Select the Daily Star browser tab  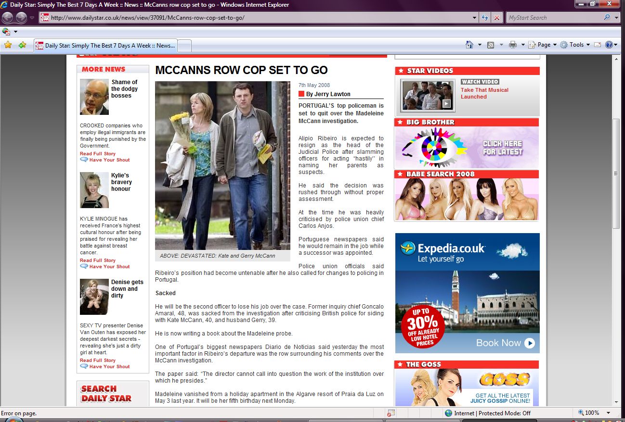(106, 46)
